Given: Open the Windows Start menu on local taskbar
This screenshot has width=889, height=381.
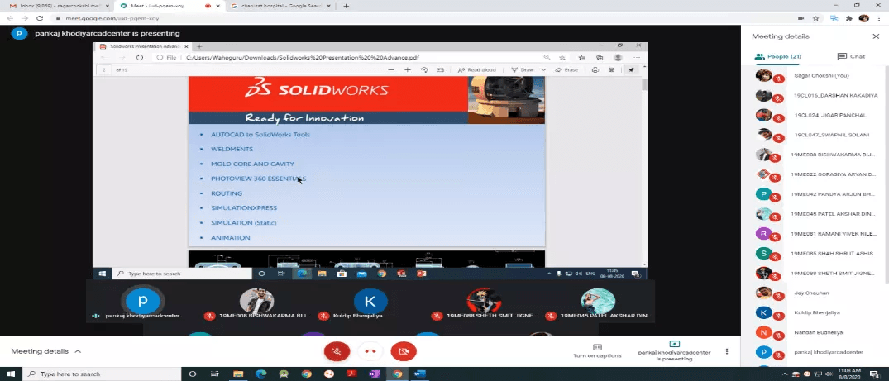Looking at the screenshot, I should pos(11,374).
